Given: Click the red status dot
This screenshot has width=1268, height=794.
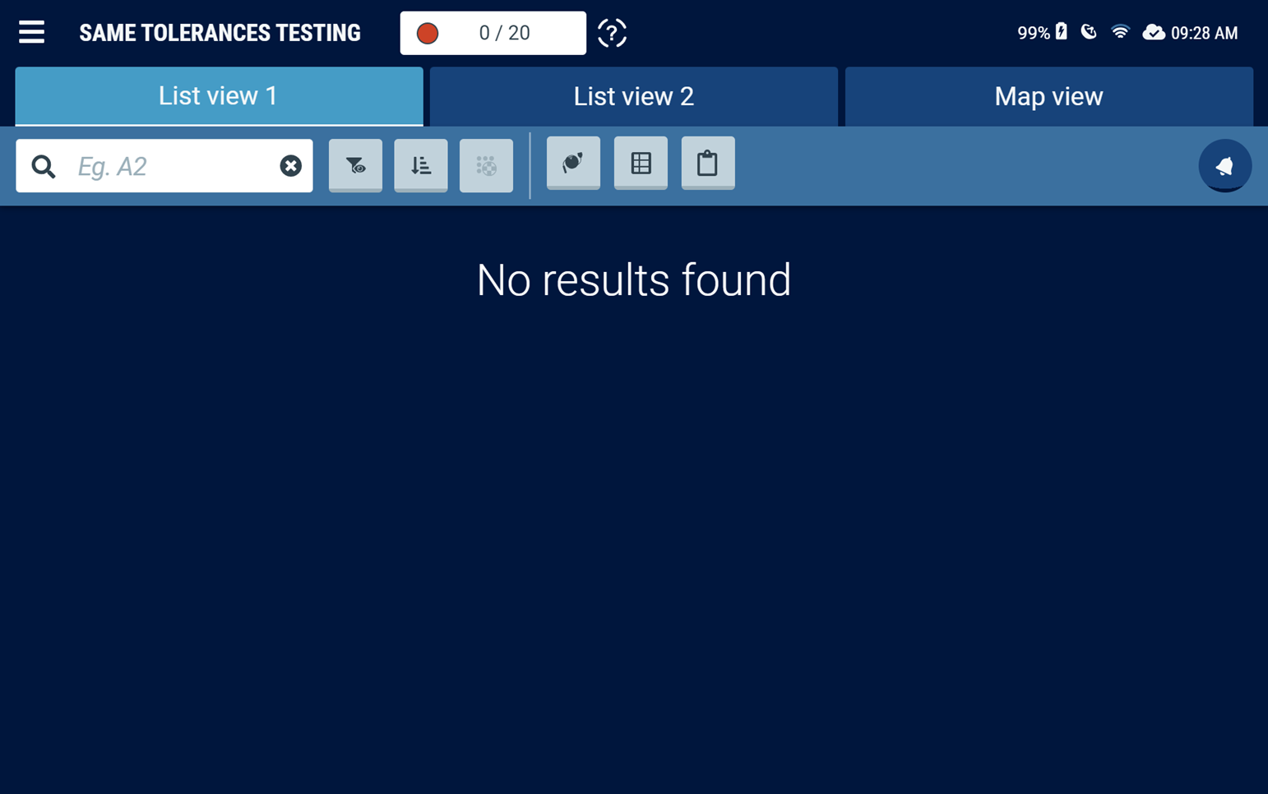Looking at the screenshot, I should [x=428, y=33].
